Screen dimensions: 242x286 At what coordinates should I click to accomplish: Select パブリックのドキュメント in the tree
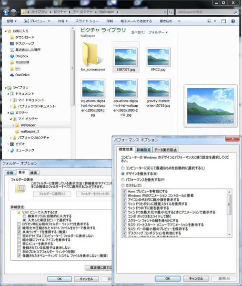point(34,106)
